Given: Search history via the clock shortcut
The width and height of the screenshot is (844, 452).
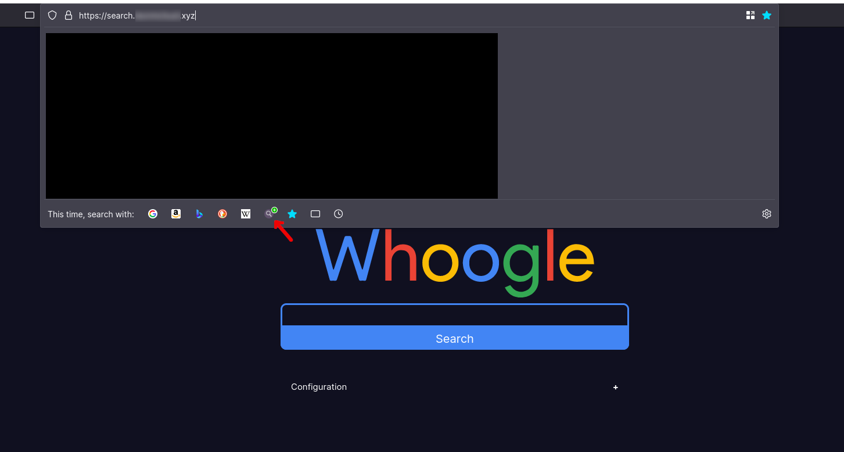Looking at the screenshot, I should tap(339, 214).
